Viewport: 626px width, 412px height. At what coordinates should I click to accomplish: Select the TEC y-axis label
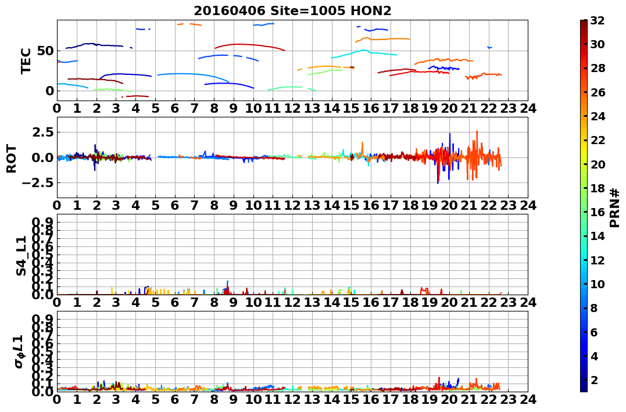coord(26,60)
